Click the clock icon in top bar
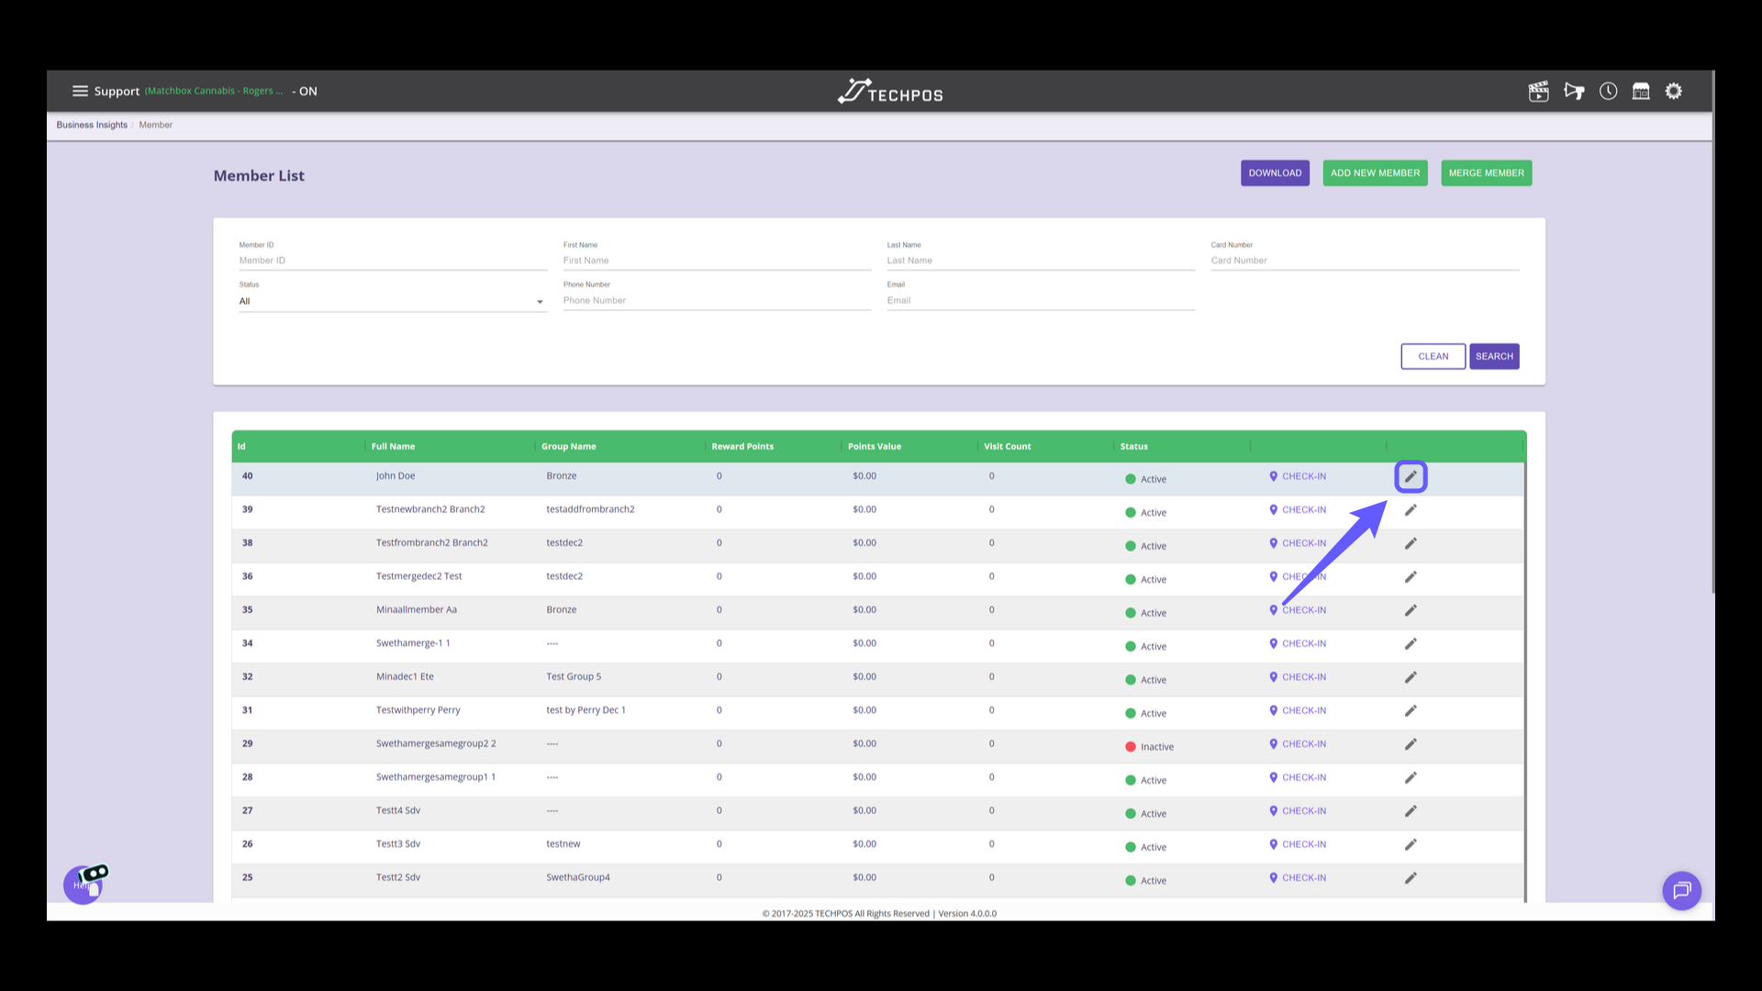This screenshot has width=1762, height=991. point(1608,91)
